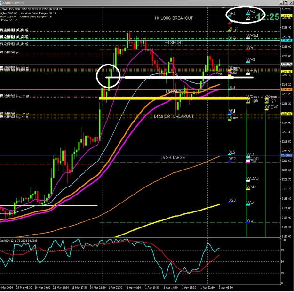Click the WHigh weekly high label
Screen dimensions: 294x292
252,100
